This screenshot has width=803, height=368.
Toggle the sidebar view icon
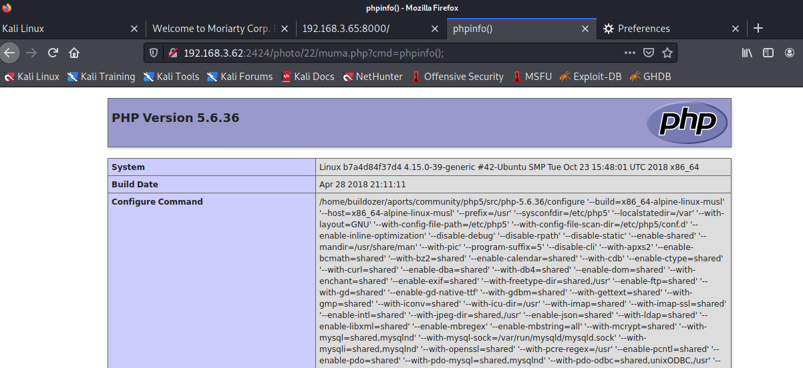[768, 53]
